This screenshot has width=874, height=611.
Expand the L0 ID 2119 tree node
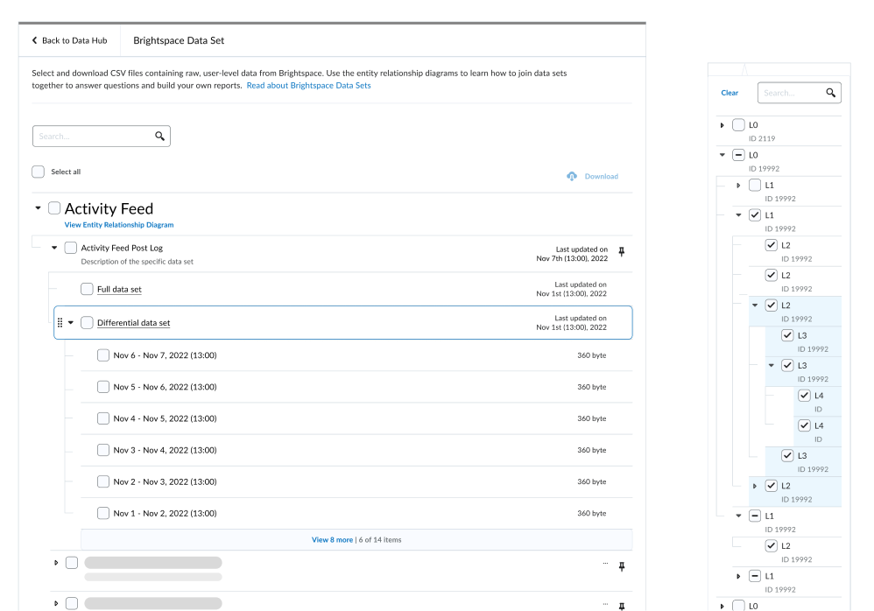tap(722, 125)
